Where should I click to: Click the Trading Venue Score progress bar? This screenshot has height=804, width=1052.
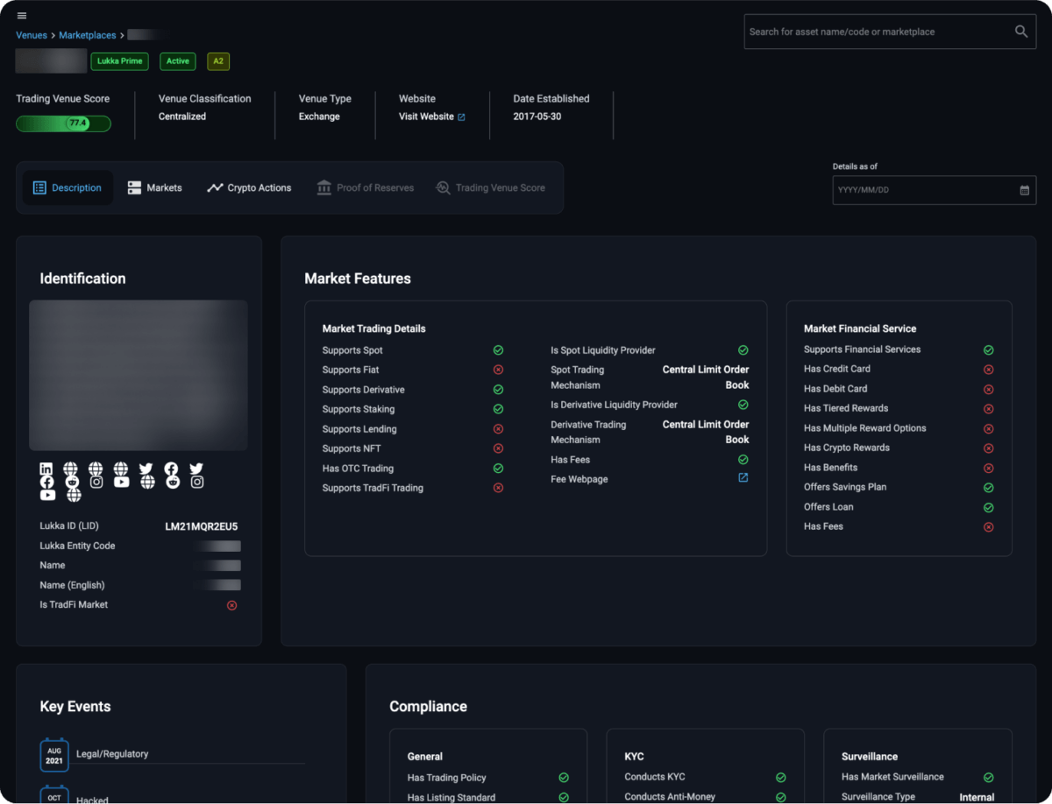pyautogui.click(x=63, y=123)
